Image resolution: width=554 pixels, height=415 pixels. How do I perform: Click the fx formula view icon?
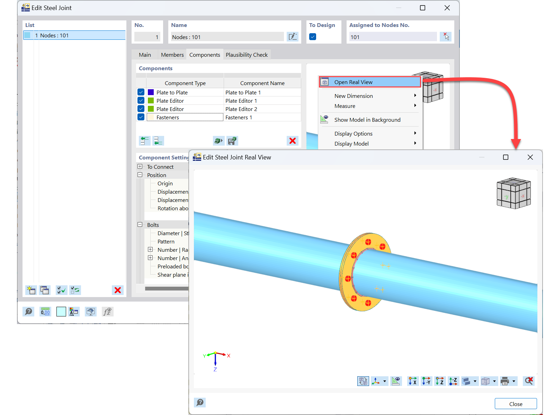point(108,312)
